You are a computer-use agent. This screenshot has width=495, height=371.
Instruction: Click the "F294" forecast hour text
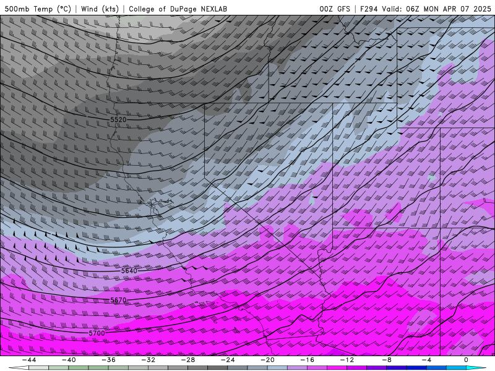click(369, 9)
